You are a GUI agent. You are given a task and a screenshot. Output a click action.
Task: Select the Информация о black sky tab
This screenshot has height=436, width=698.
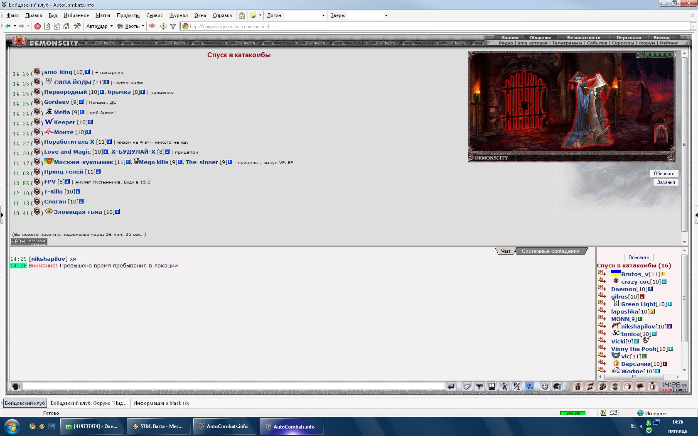pyautogui.click(x=161, y=403)
